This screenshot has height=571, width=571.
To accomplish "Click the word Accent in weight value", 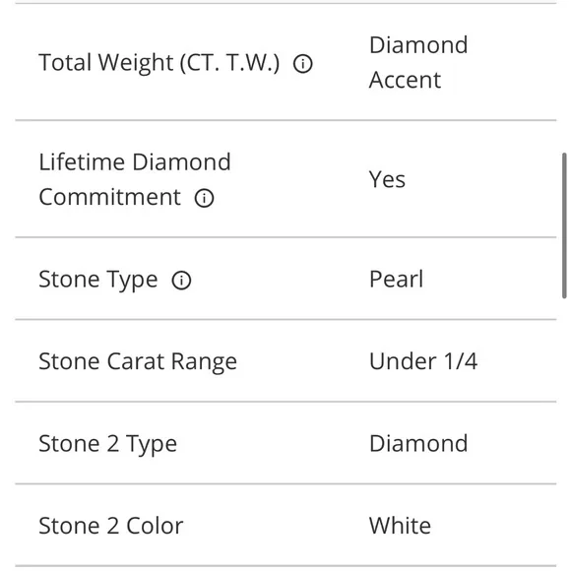I will tap(405, 80).
